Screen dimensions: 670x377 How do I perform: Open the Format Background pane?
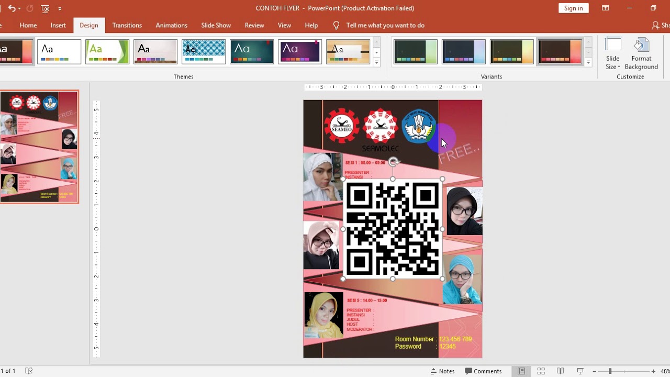point(641,54)
